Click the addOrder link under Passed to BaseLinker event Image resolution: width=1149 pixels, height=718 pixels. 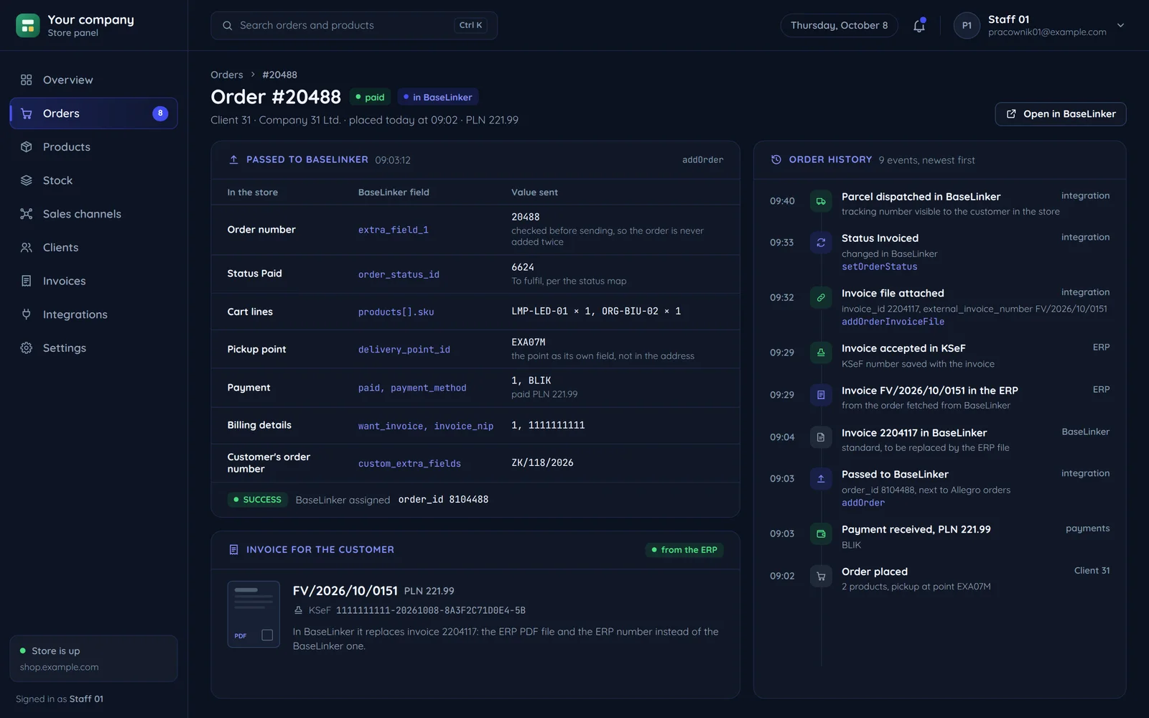coord(863,503)
